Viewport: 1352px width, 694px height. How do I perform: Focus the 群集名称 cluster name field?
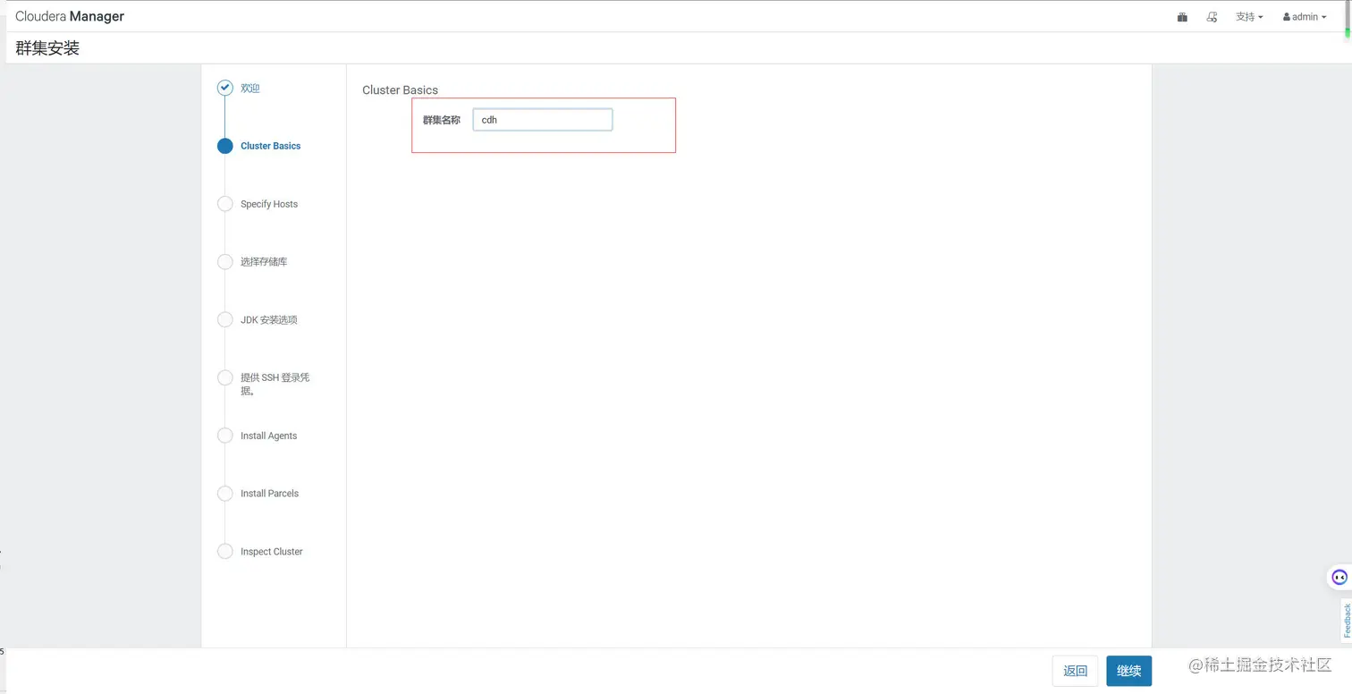(543, 120)
